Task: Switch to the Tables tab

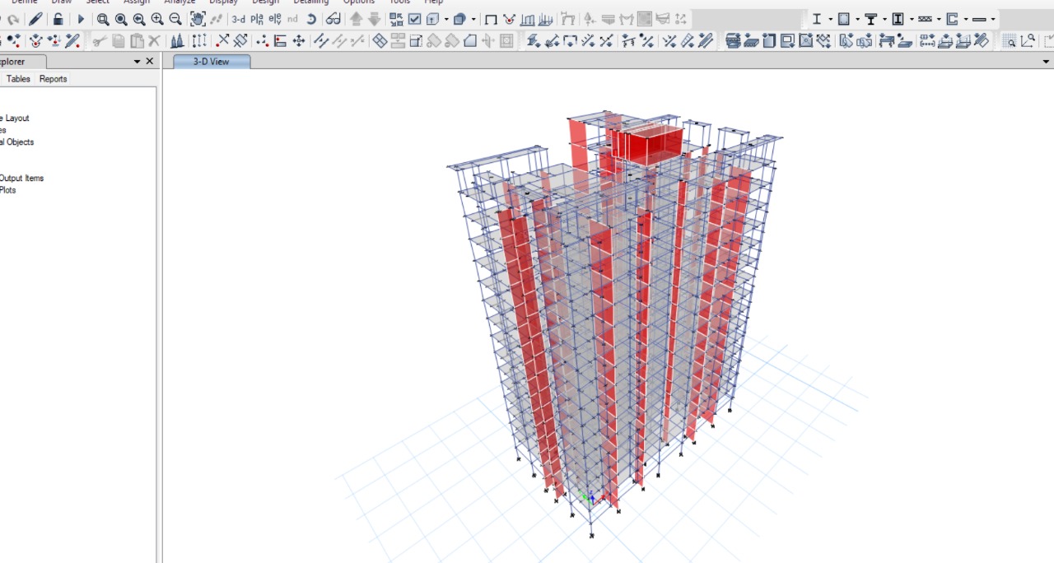Action: [x=18, y=79]
